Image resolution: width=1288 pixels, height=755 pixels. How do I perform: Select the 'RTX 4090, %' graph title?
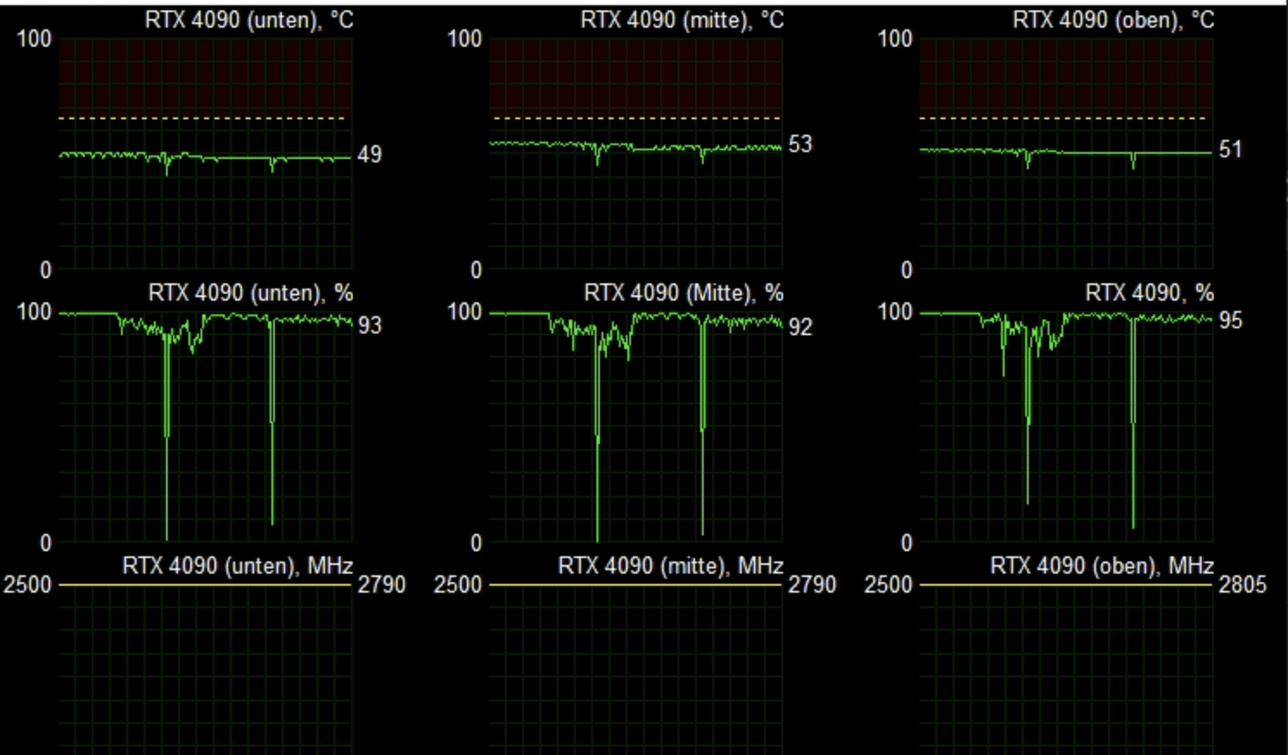click(1150, 293)
